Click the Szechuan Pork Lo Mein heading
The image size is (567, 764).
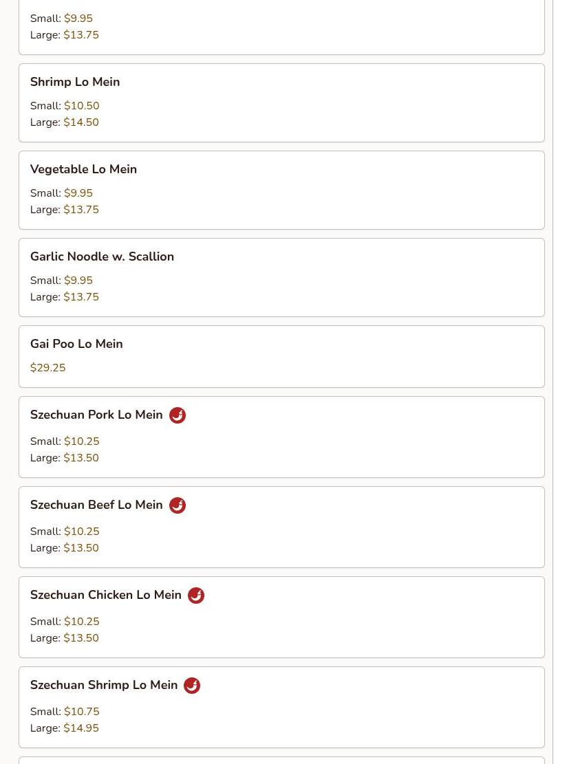[96, 415]
